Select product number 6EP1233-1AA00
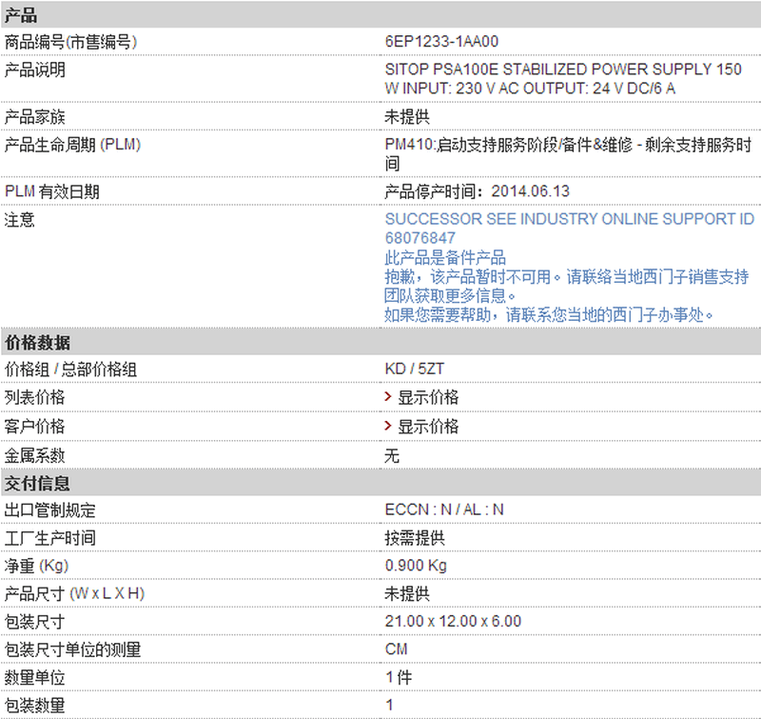This screenshot has height=719, width=761. click(441, 42)
